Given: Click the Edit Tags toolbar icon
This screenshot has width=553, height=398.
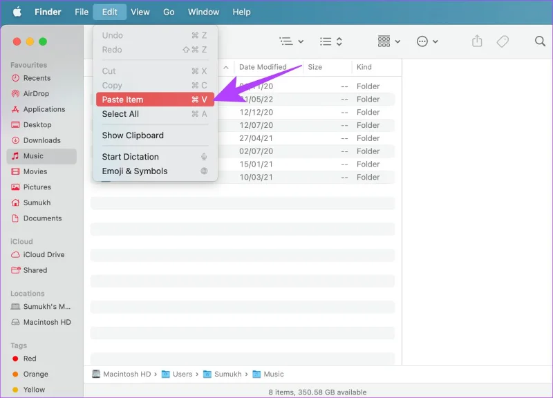Looking at the screenshot, I should tap(503, 41).
